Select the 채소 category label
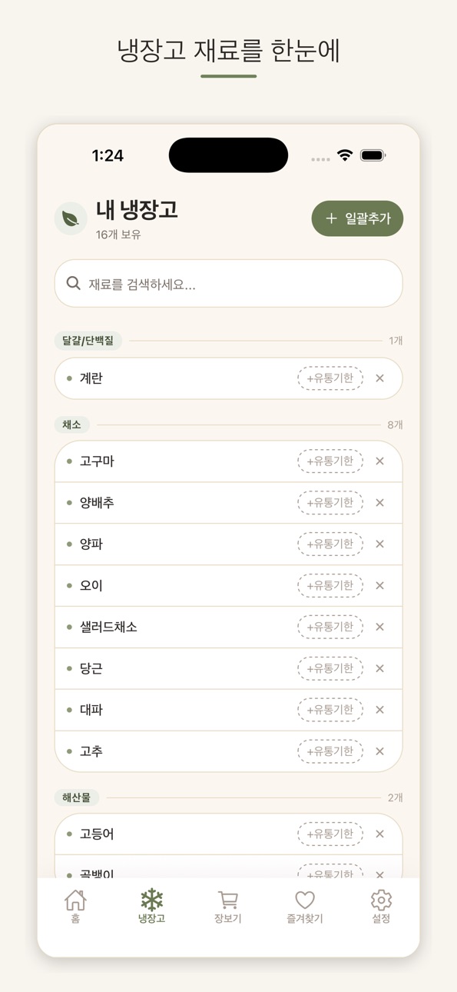 click(72, 424)
